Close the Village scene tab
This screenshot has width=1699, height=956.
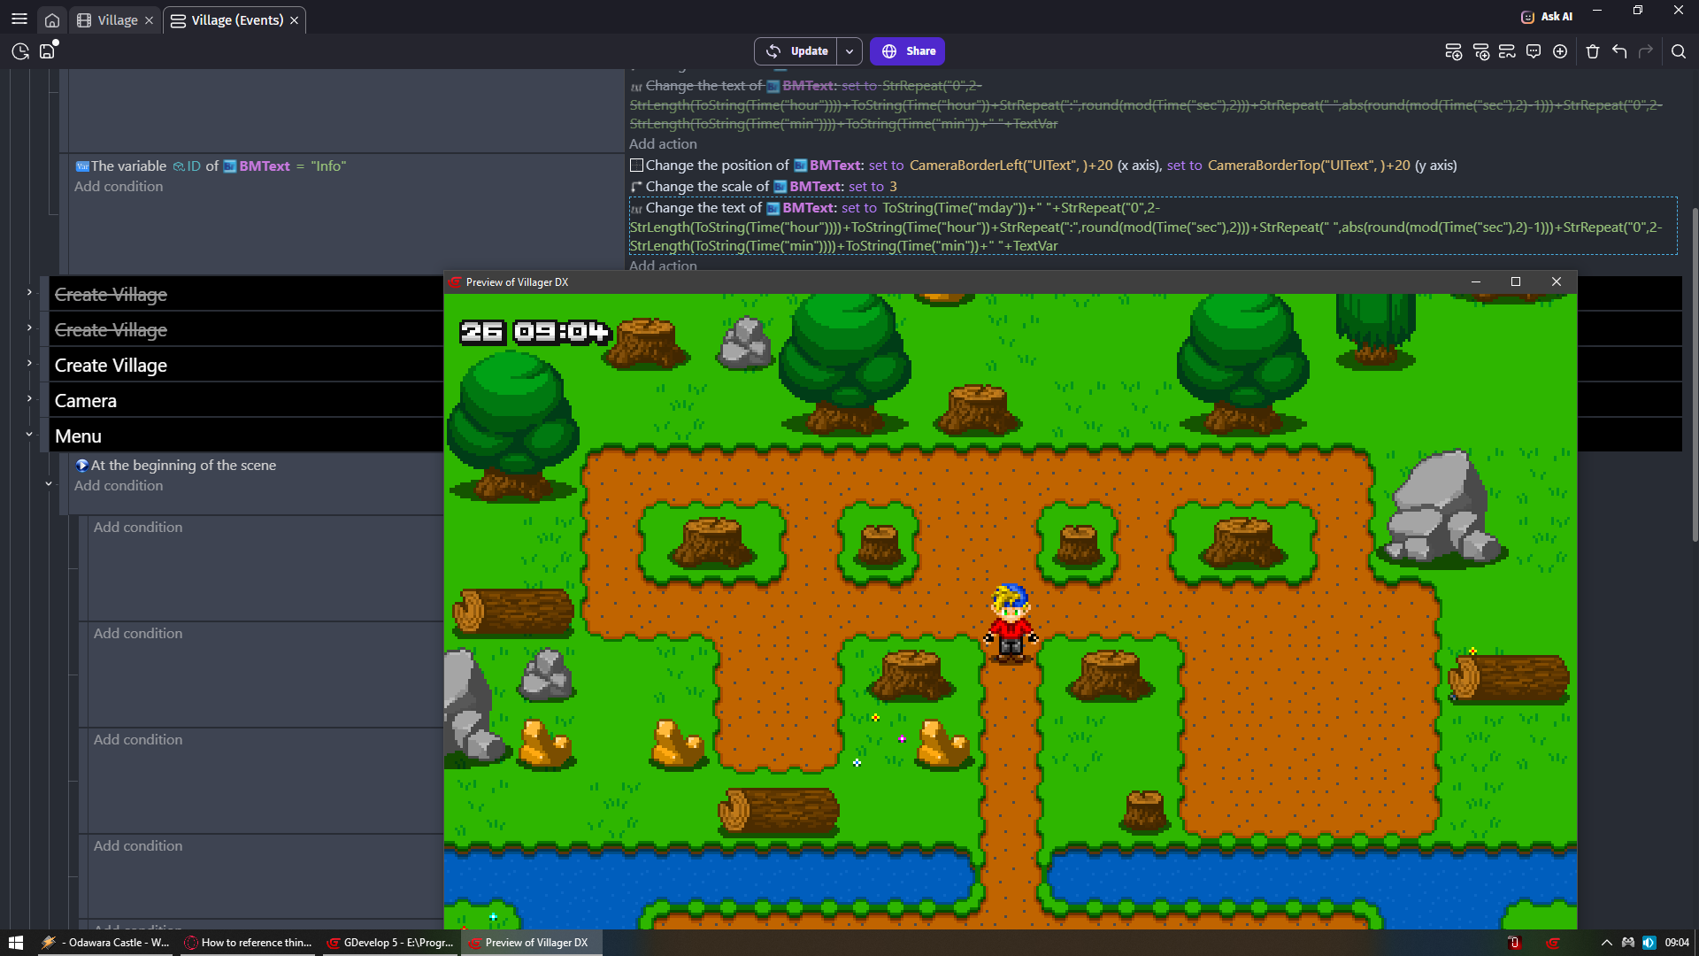(x=149, y=20)
